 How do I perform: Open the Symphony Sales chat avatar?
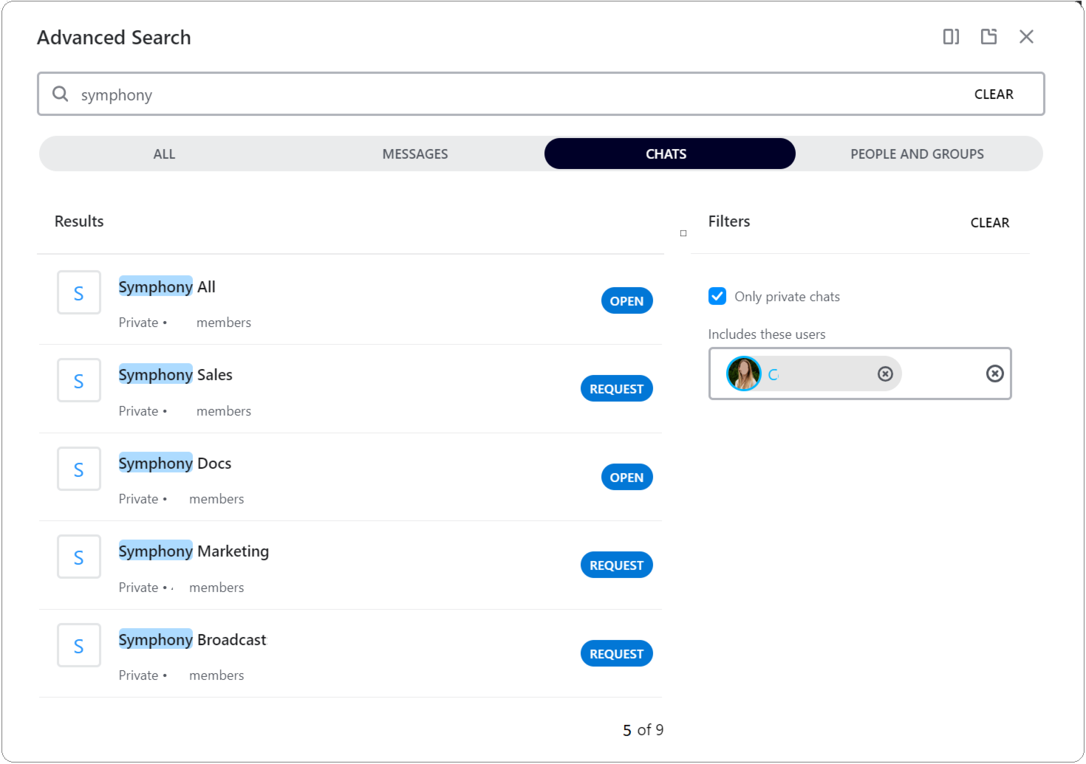click(79, 381)
